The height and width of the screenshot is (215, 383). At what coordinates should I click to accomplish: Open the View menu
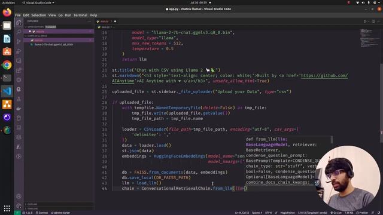tap(52, 15)
